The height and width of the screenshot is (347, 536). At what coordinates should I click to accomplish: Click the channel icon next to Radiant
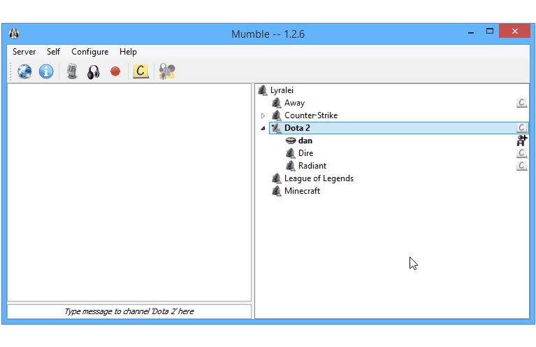pos(290,166)
